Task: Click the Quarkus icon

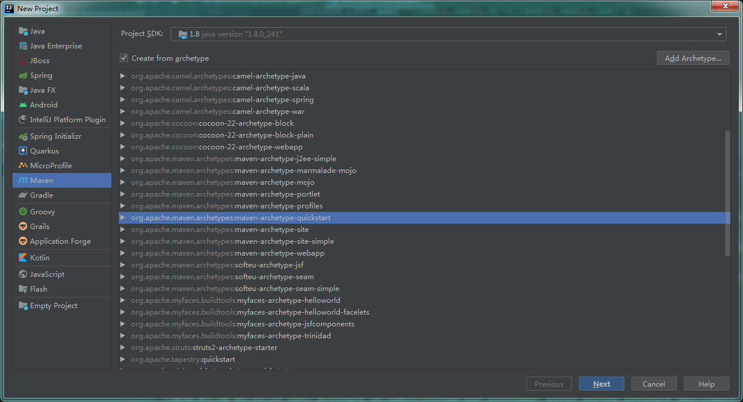Action: tap(23, 151)
